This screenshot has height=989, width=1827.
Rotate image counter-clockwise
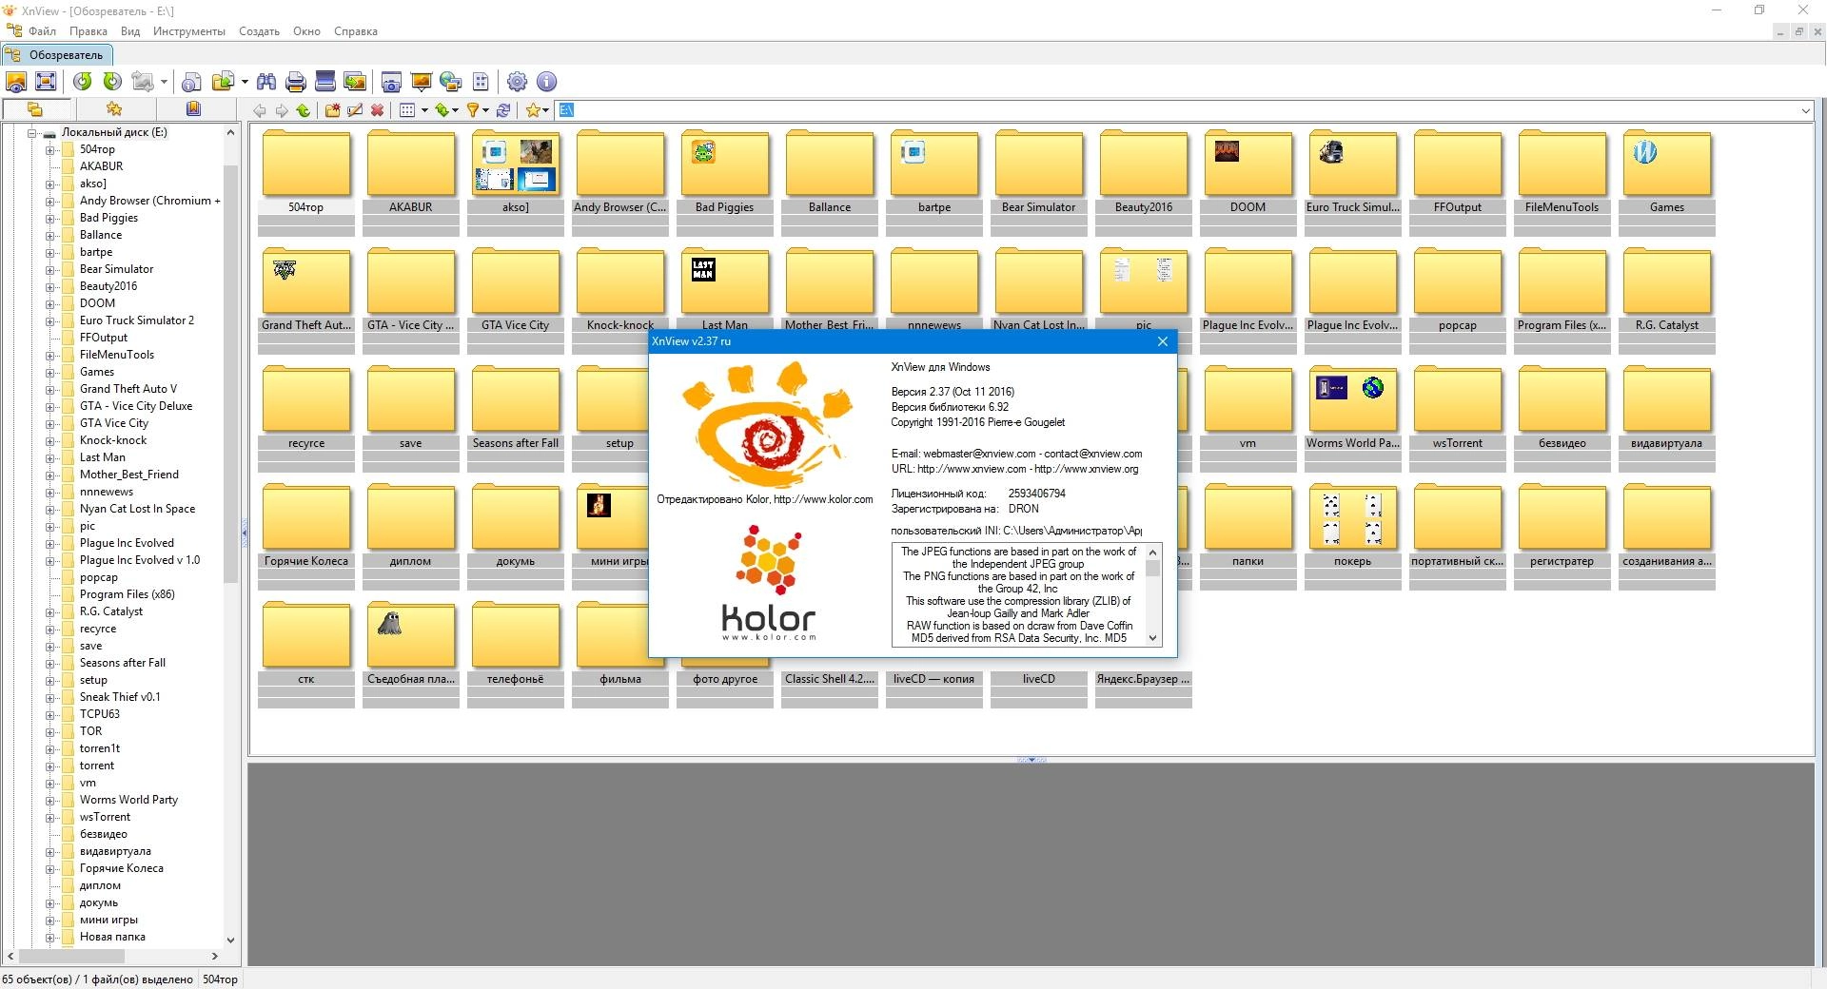tap(83, 82)
